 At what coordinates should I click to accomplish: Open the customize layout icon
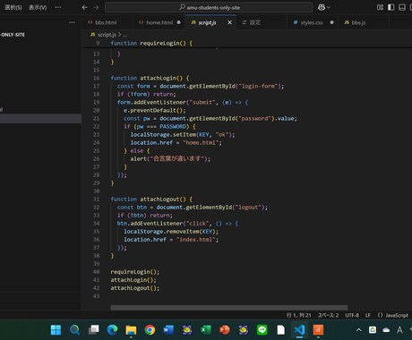point(380,7)
